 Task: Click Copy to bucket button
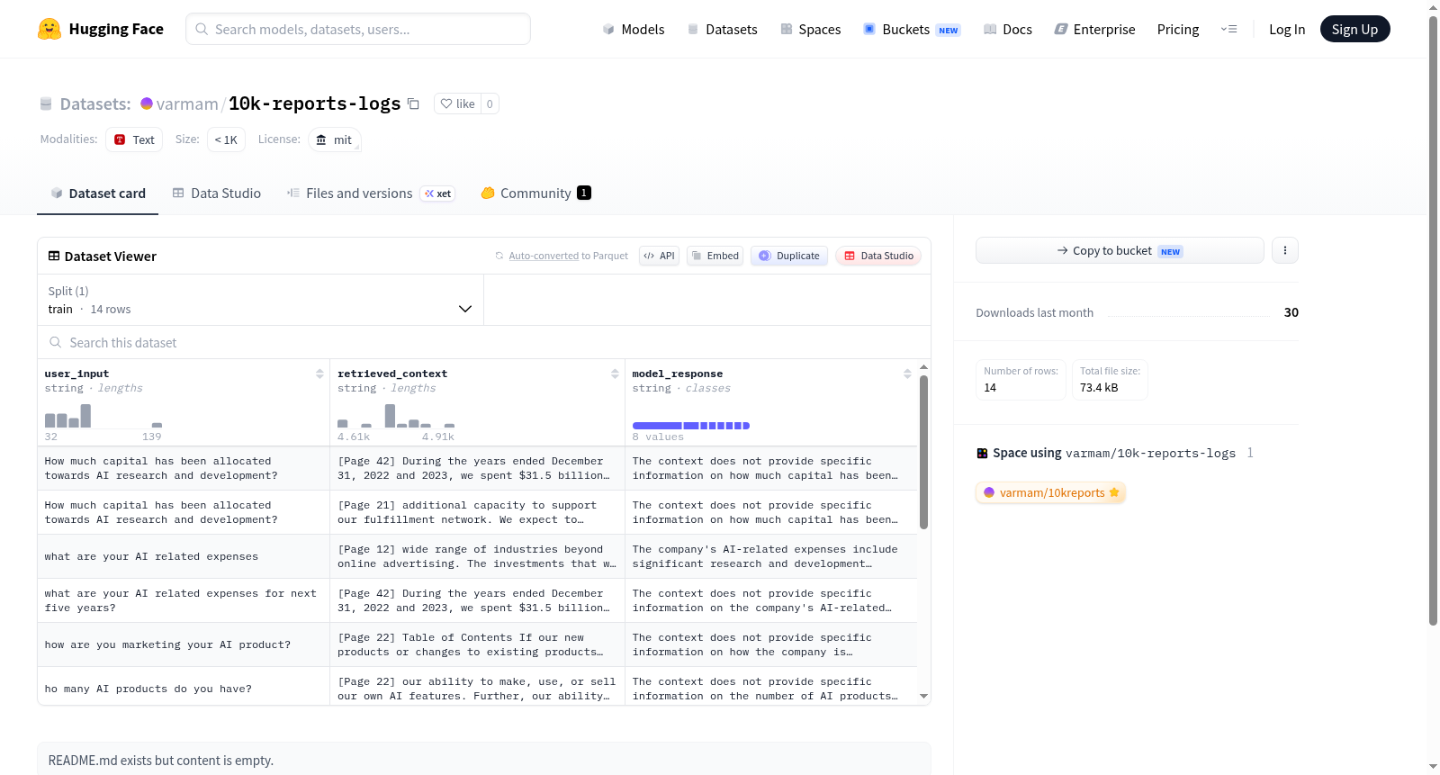click(1120, 250)
